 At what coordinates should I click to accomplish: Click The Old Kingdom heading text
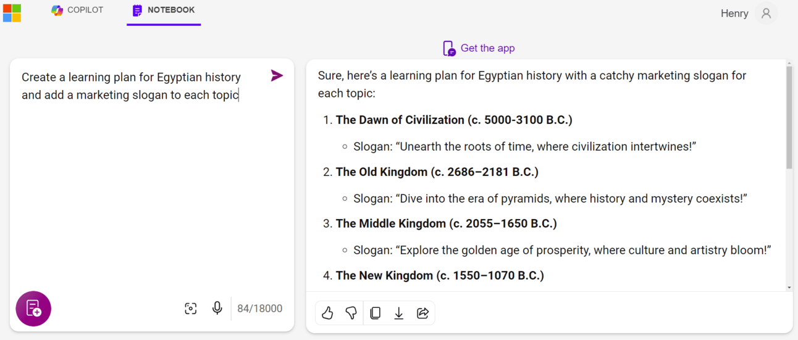(437, 172)
